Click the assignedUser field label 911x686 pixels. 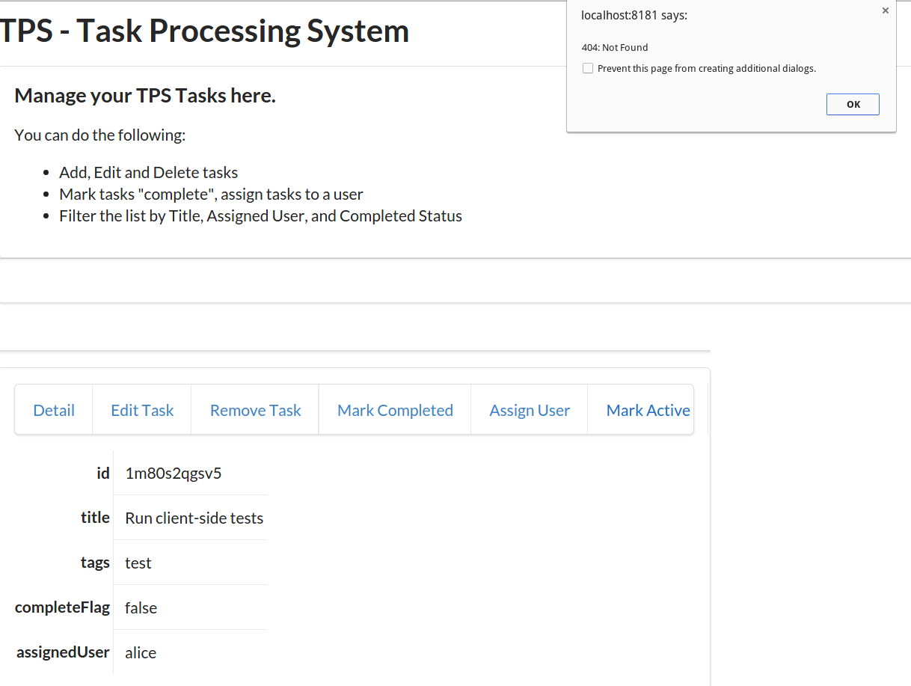63,652
